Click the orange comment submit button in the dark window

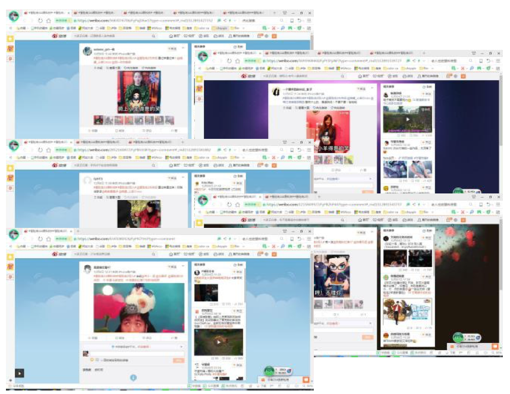pos(368,338)
